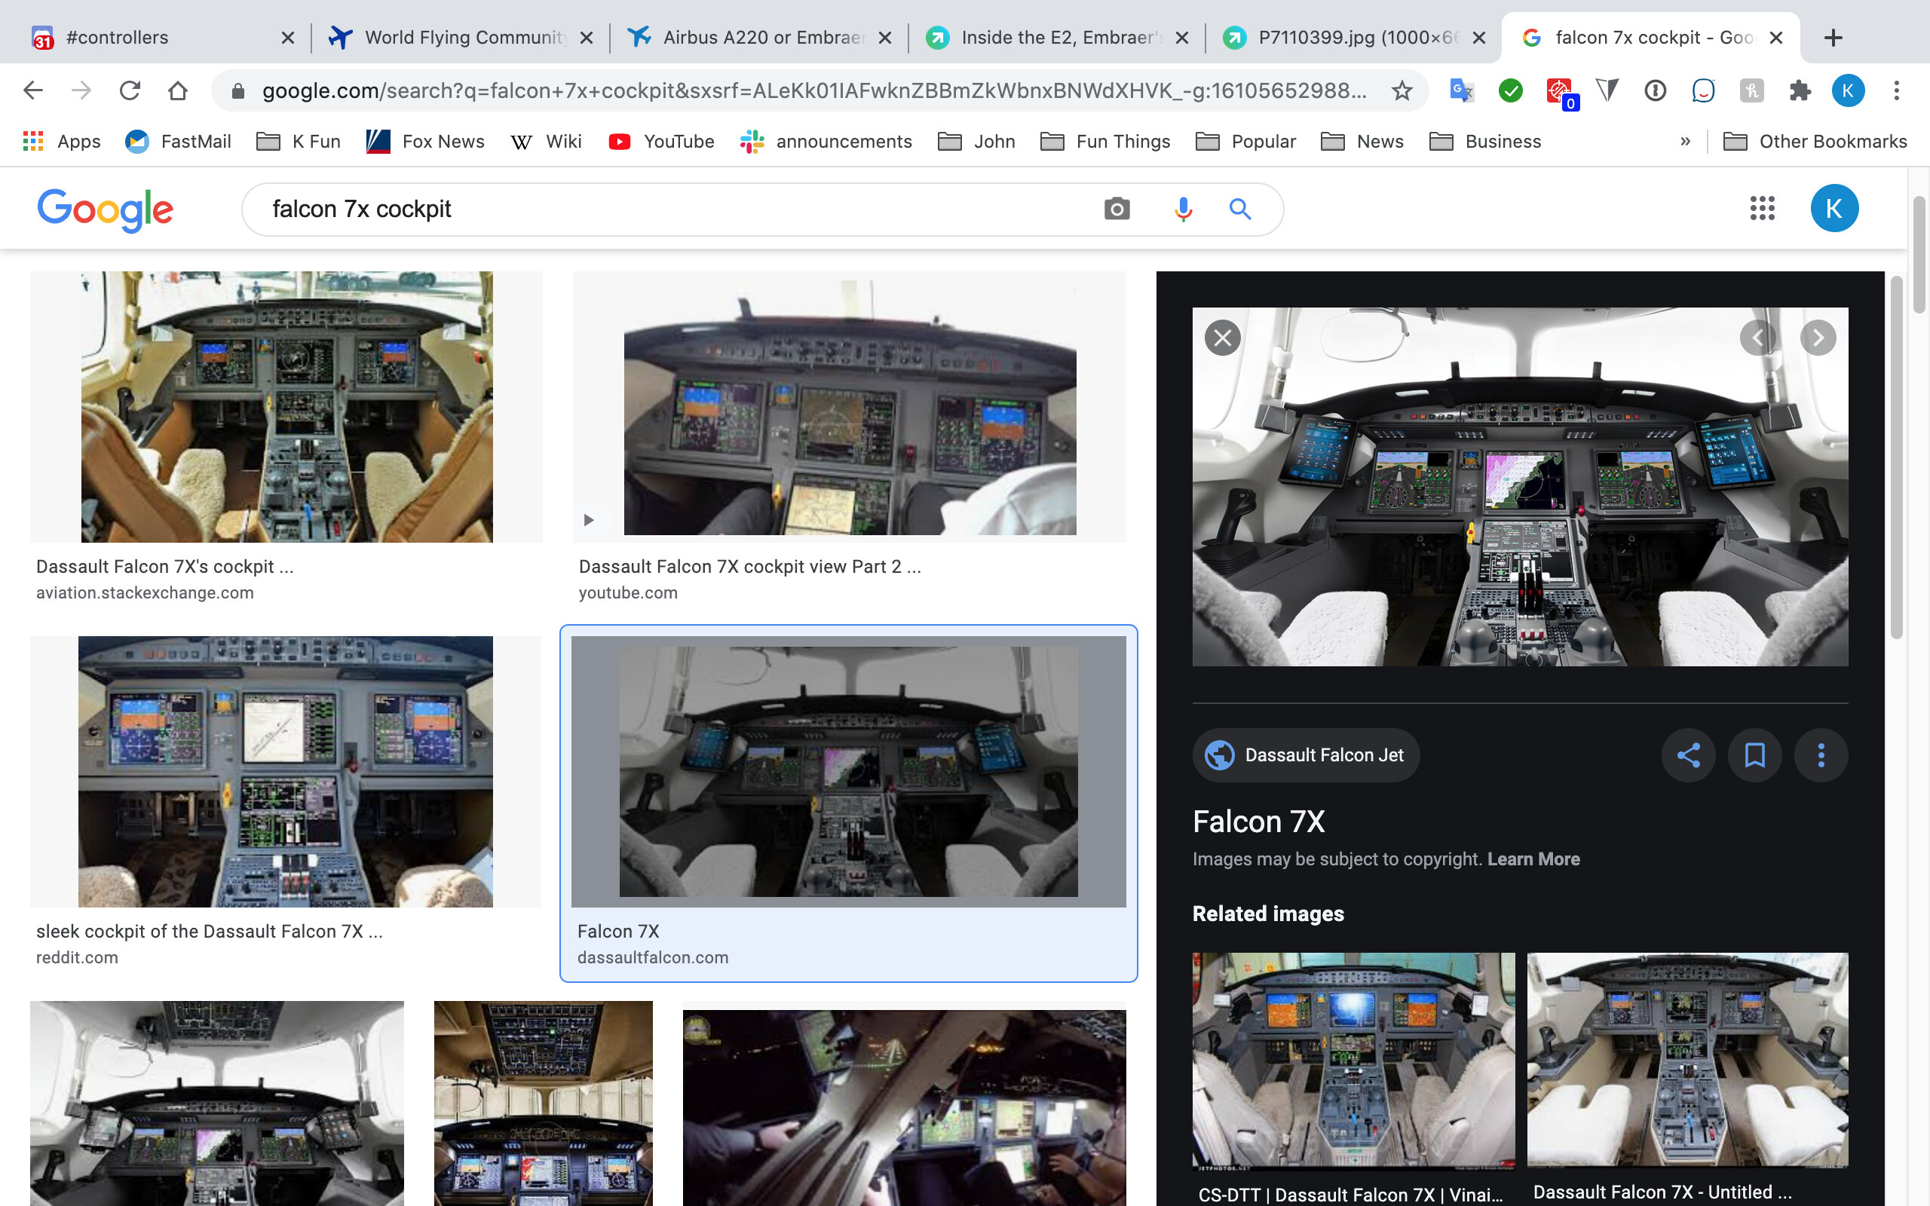Screen dimensions: 1930x1206
Task: Close the image preview panel
Action: [1222, 338]
